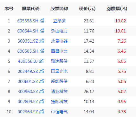Click stock name 雅达股份
Viewport: 136px width, 118px height.
pyautogui.click(x=59, y=61)
